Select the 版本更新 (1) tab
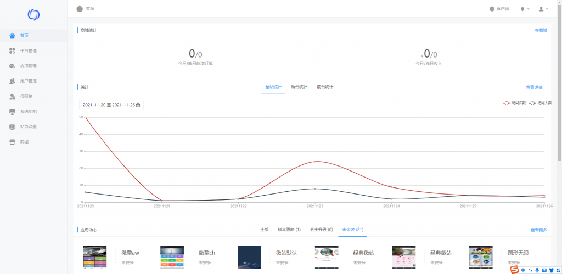The height and width of the screenshot is (274, 562). [289, 230]
